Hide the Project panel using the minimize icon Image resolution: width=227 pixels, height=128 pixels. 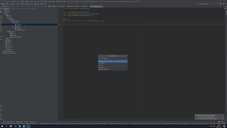(56, 6)
